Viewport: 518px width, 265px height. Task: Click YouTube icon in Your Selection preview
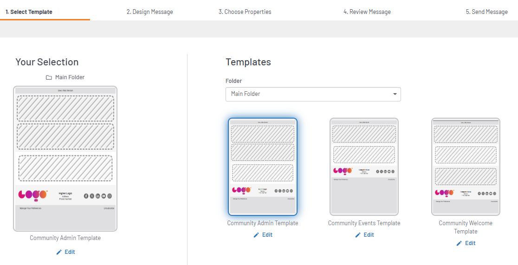pos(104,196)
